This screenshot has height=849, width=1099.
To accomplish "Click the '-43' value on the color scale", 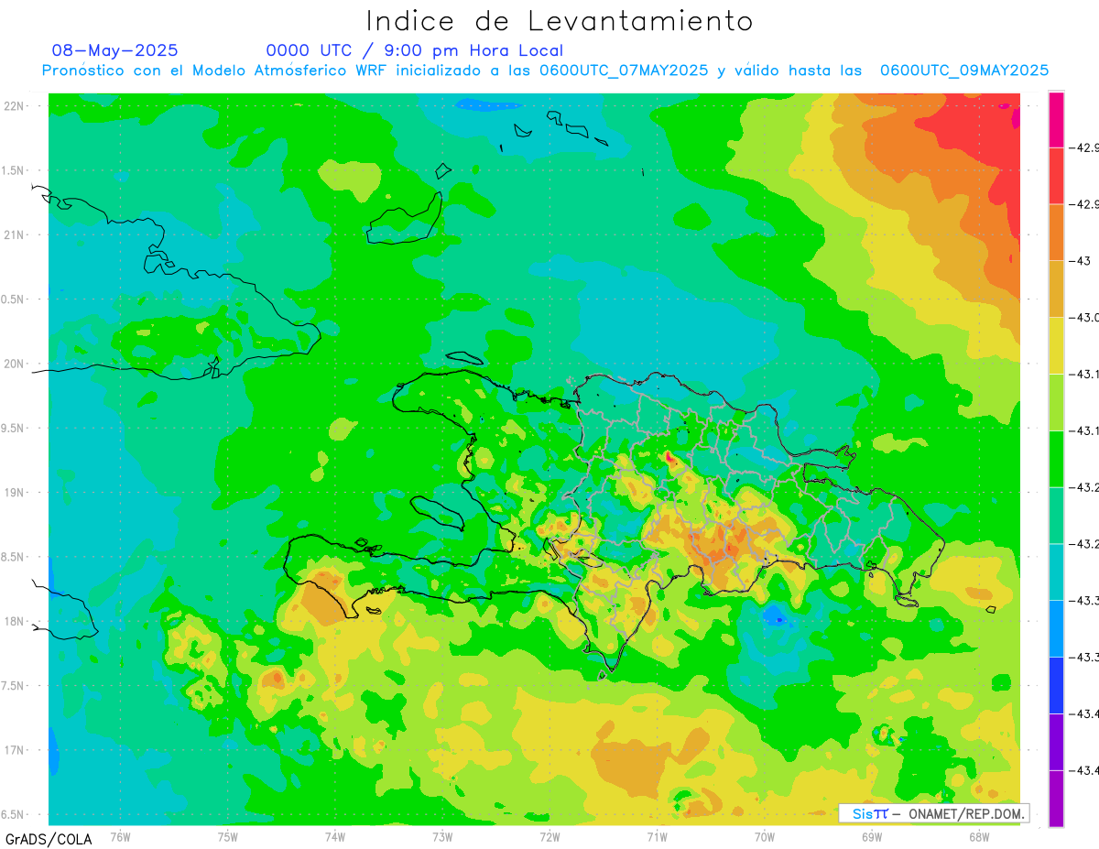I will coord(1082,261).
